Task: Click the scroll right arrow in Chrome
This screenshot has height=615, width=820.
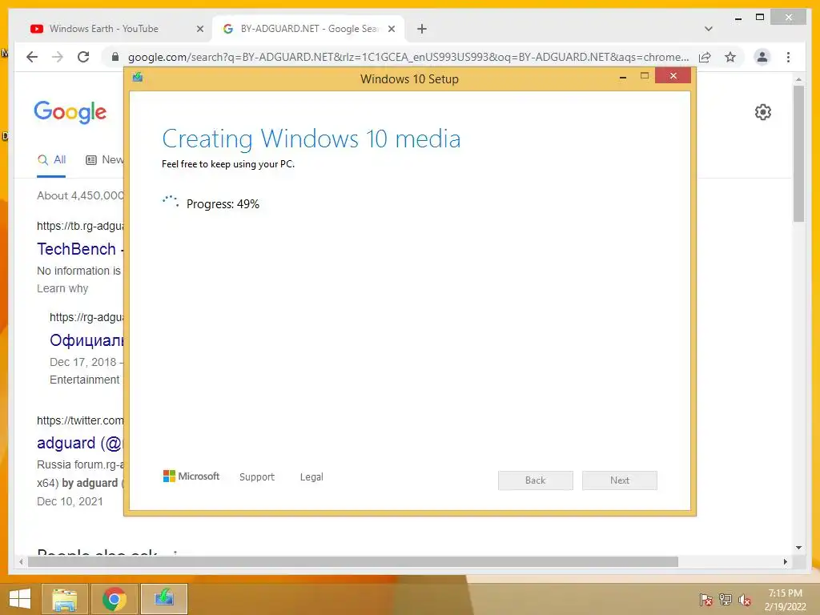Action: tap(785, 561)
